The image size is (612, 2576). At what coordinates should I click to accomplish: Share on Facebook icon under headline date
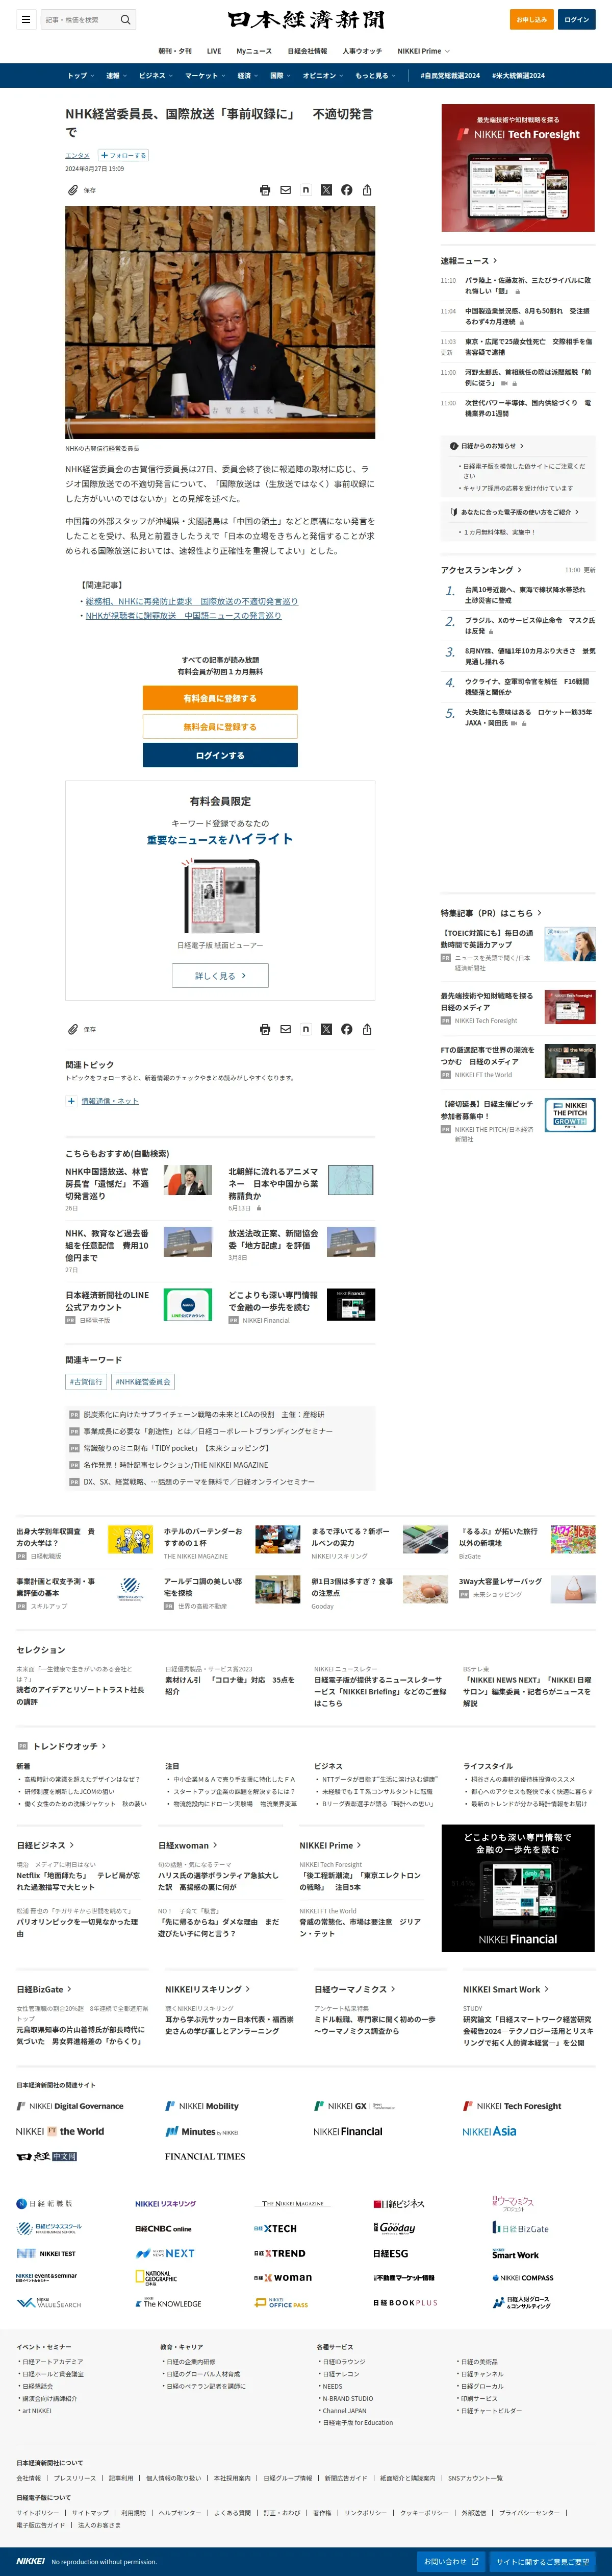click(346, 190)
